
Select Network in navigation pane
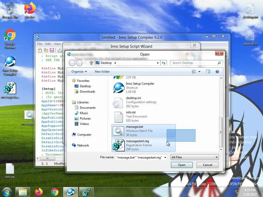(80, 145)
